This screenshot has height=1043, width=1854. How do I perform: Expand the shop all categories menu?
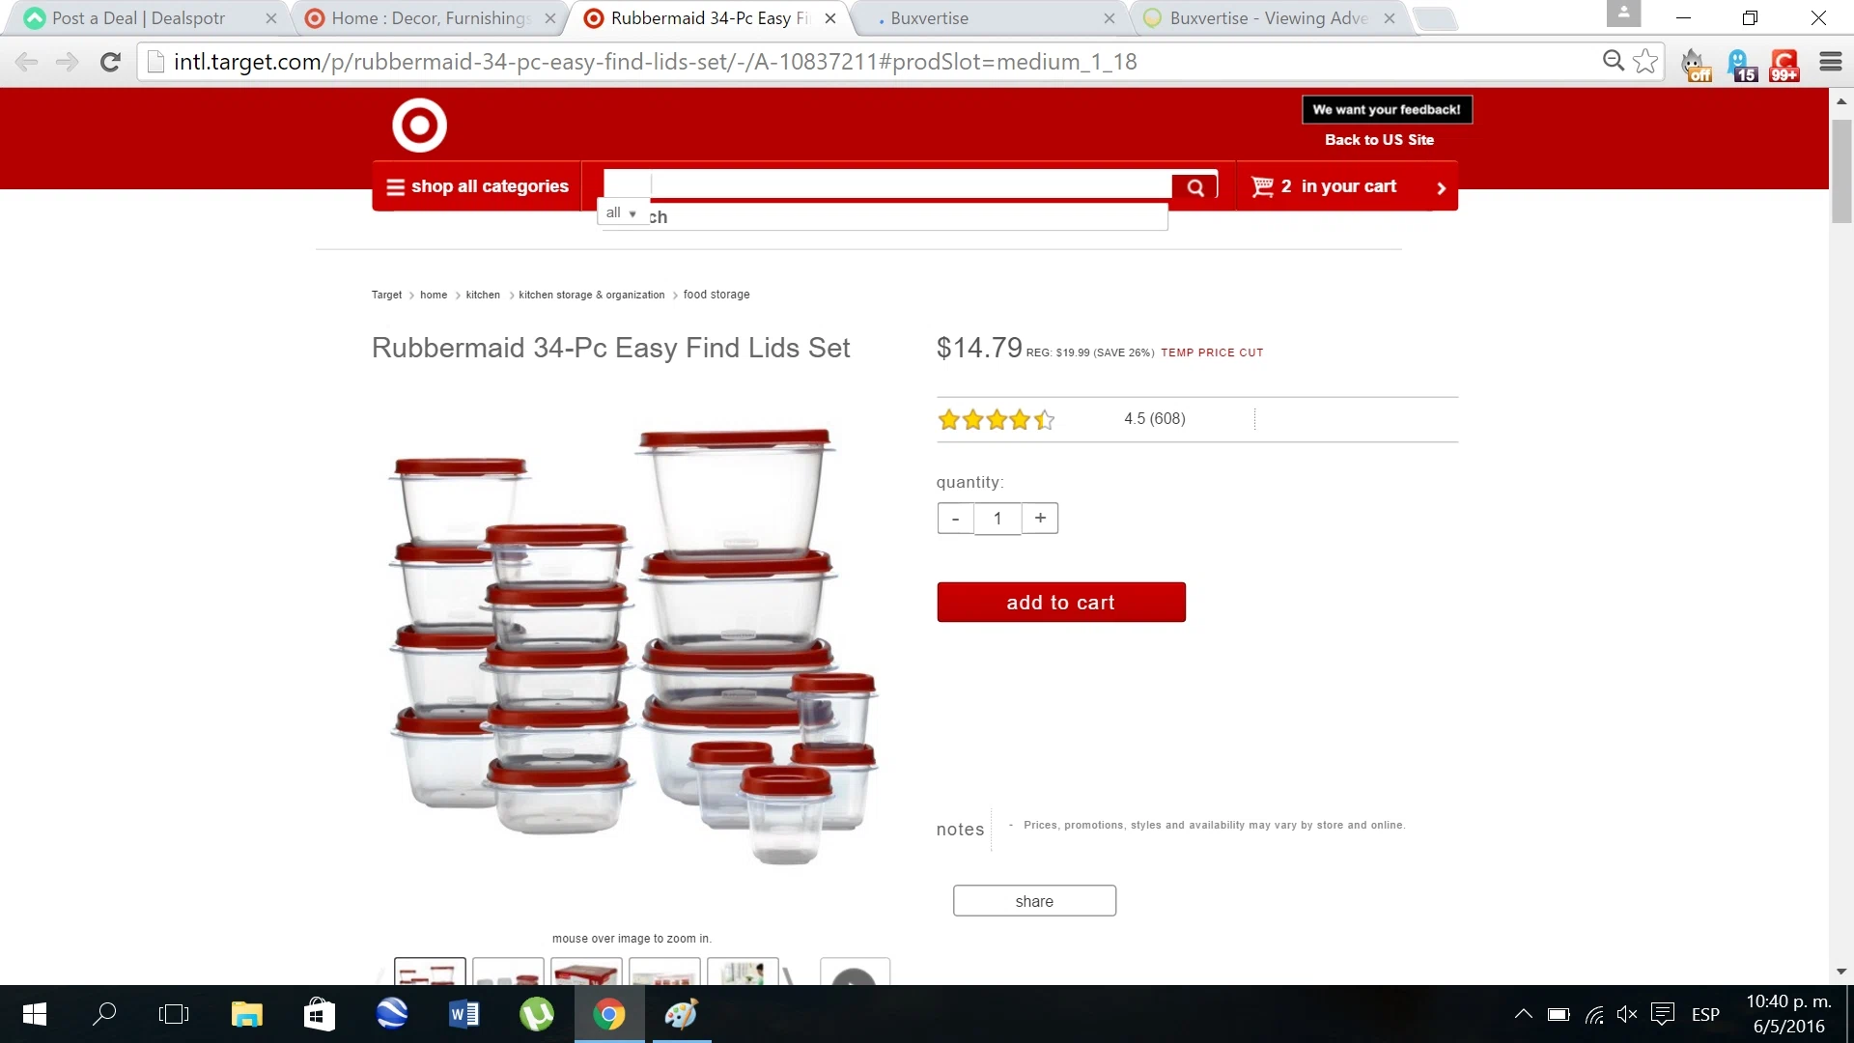pos(477,186)
